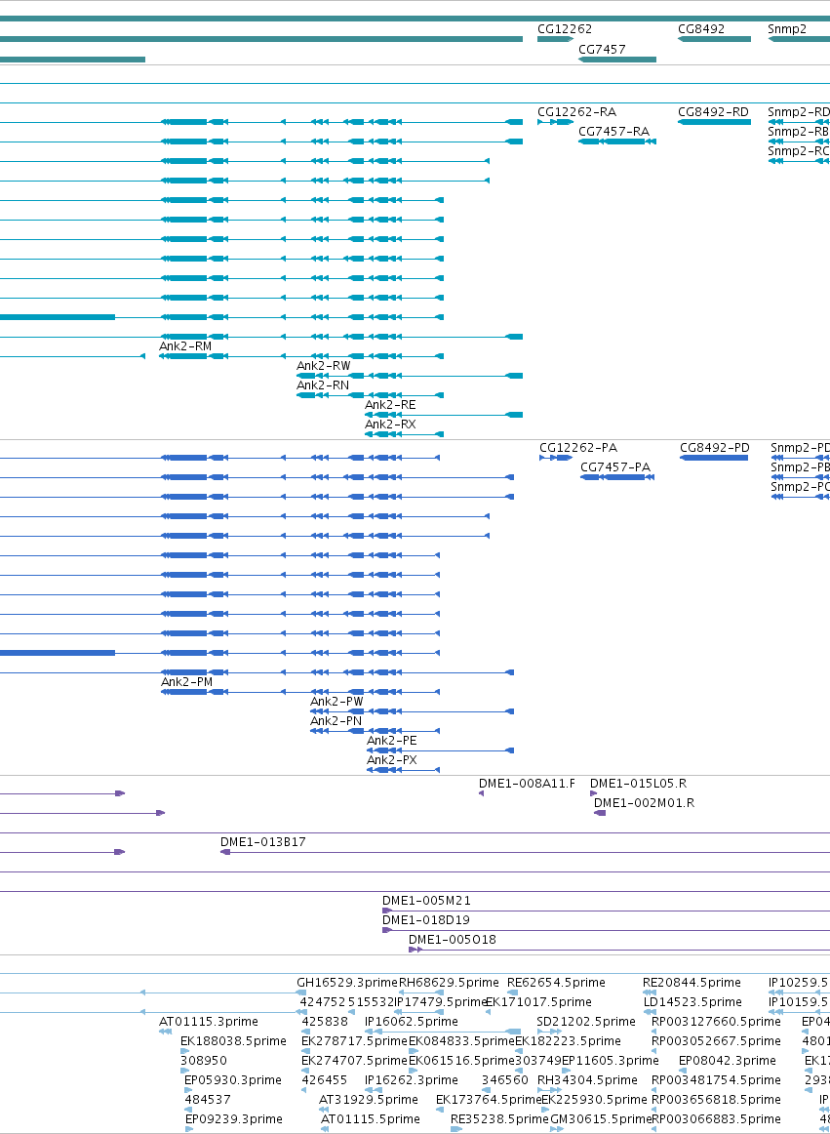830x1134 pixels.
Task: Click EST EK173764.5prime
Action: [489, 1100]
